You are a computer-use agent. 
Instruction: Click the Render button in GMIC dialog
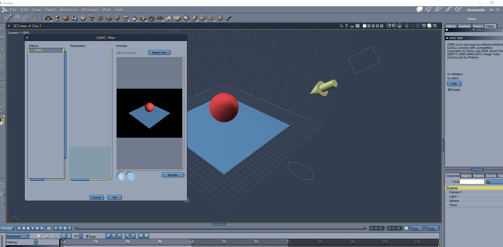click(173, 175)
